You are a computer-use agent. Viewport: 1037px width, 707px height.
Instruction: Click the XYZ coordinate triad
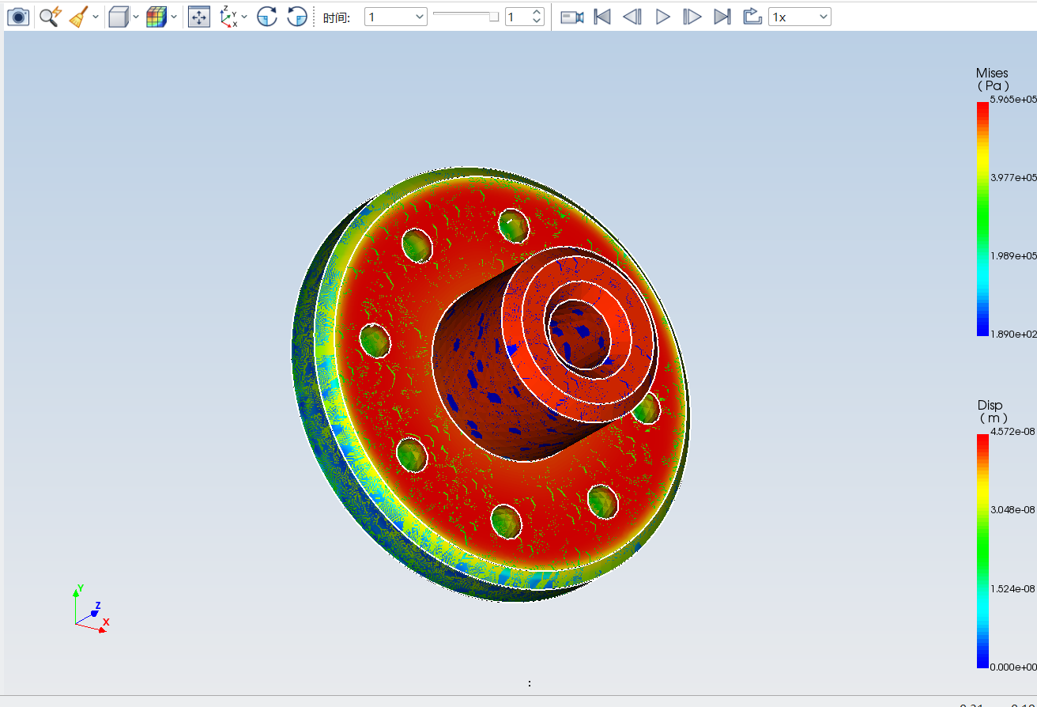(x=91, y=609)
